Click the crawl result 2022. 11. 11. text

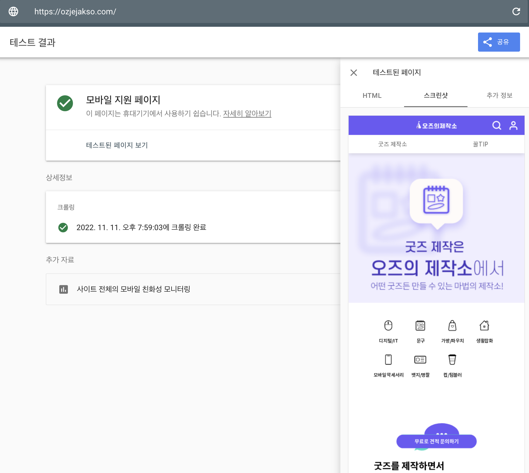click(141, 227)
